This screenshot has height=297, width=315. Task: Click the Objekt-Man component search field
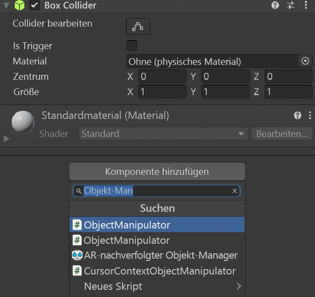coord(156,191)
